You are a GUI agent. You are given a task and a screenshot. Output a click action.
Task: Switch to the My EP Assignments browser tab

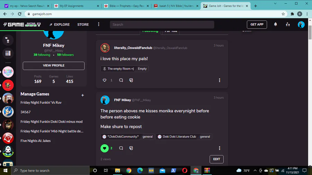pyautogui.click(x=77, y=6)
